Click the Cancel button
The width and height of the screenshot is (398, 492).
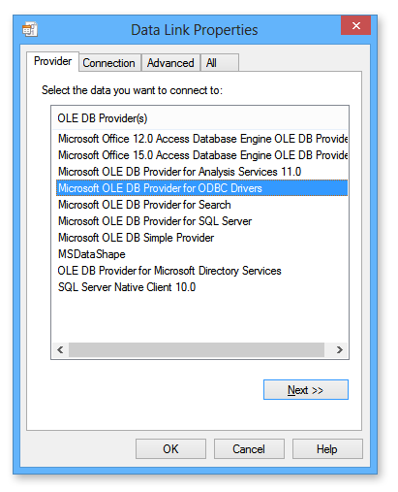[249, 448]
